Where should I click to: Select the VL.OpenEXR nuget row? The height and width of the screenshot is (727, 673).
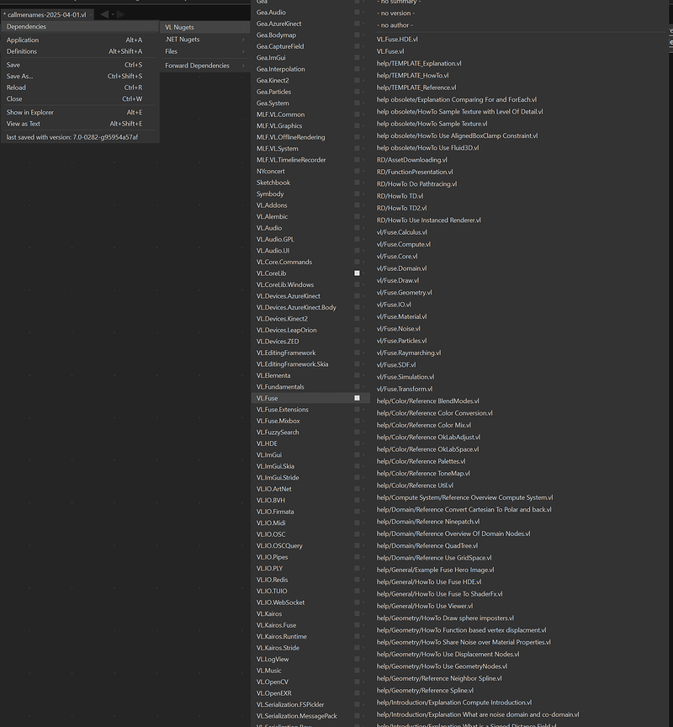310,693
